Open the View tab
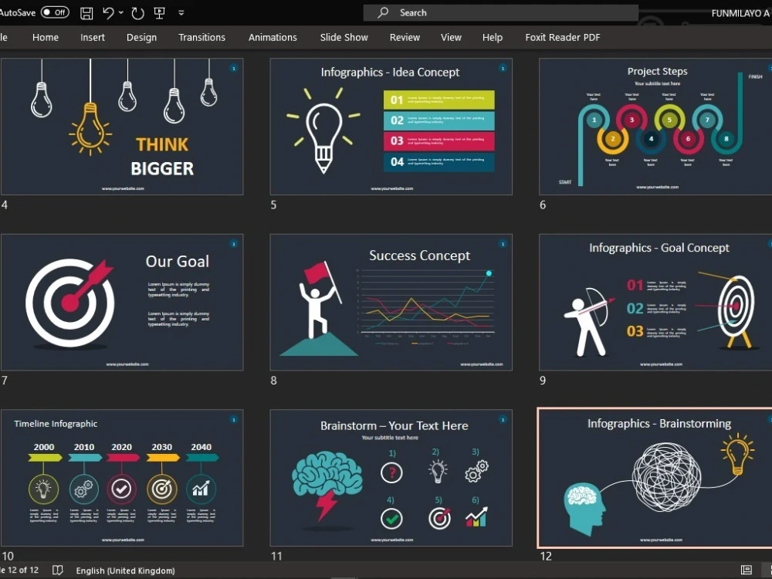The image size is (772, 579). [451, 37]
